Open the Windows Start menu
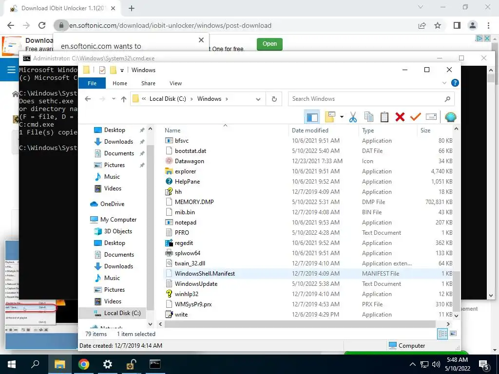The height and width of the screenshot is (374, 499). (x=12, y=364)
